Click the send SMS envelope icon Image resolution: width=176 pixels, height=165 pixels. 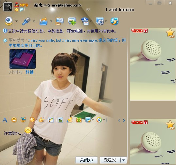(60, 21)
